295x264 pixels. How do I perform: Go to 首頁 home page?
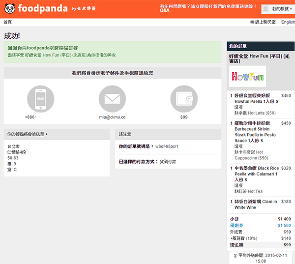coord(8,22)
